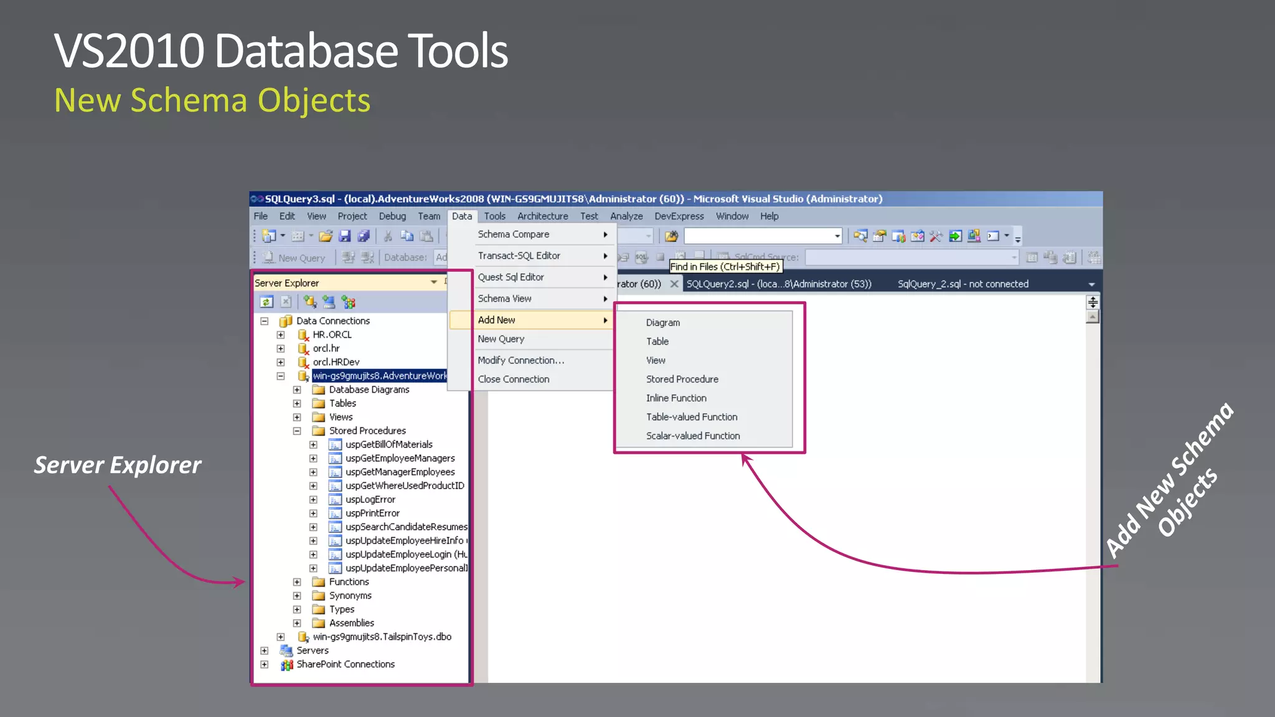Click the Object Browser toolbar icon

(x=917, y=236)
